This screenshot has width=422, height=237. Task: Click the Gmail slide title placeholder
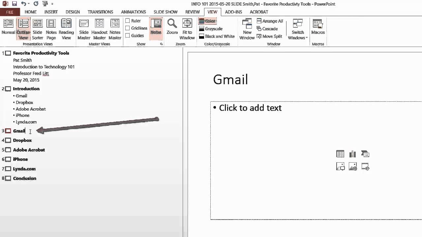pyautogui.click(x=230, y=80)
